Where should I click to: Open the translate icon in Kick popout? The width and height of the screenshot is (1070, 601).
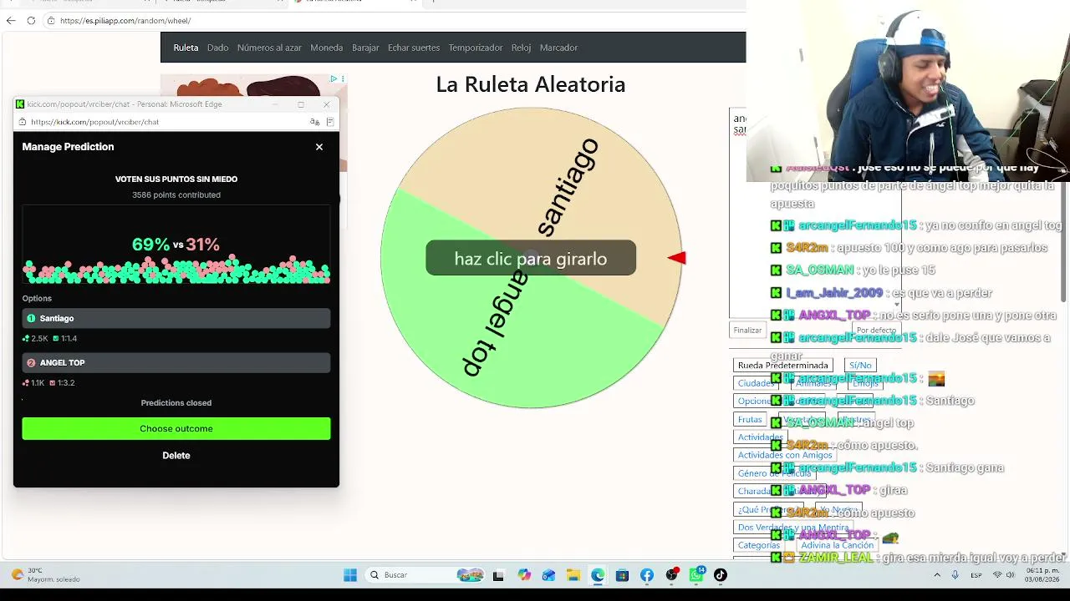[314, 122]
